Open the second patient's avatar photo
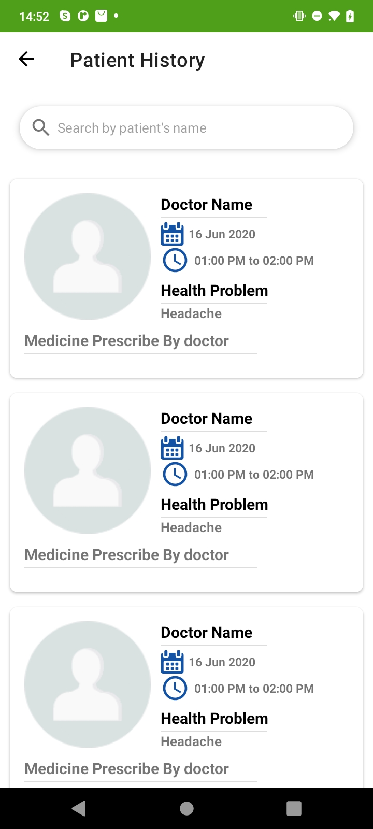This screenshot has height=829, width=373. (x=88, y=470)
